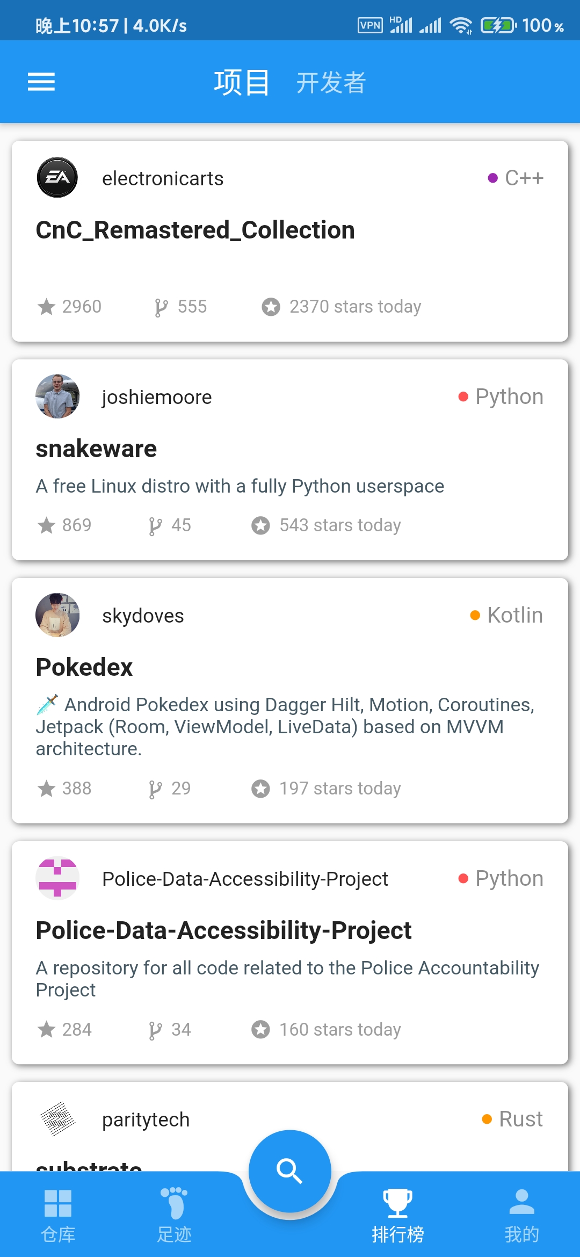Open the CnC_Remastered_Collection repository title

coord(195,230)
